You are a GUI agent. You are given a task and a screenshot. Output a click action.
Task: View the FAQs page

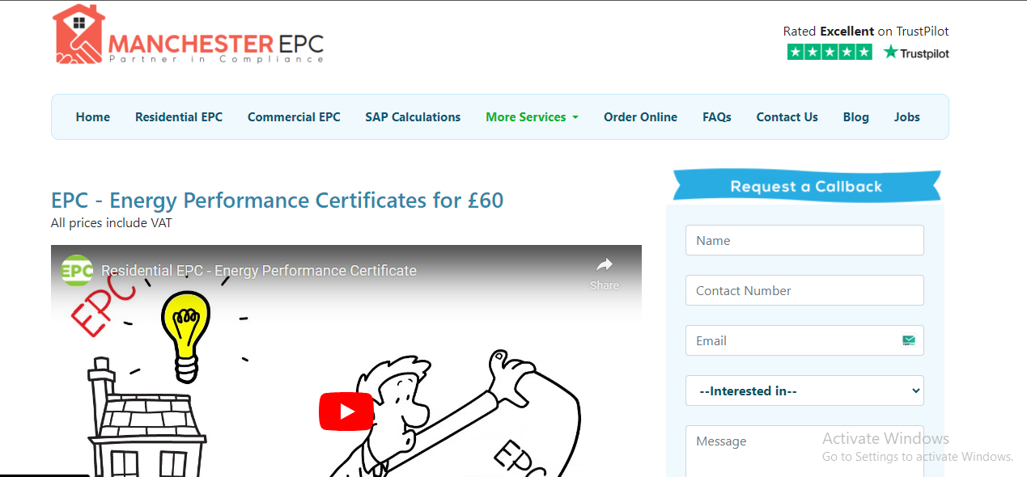coord(717,117)
